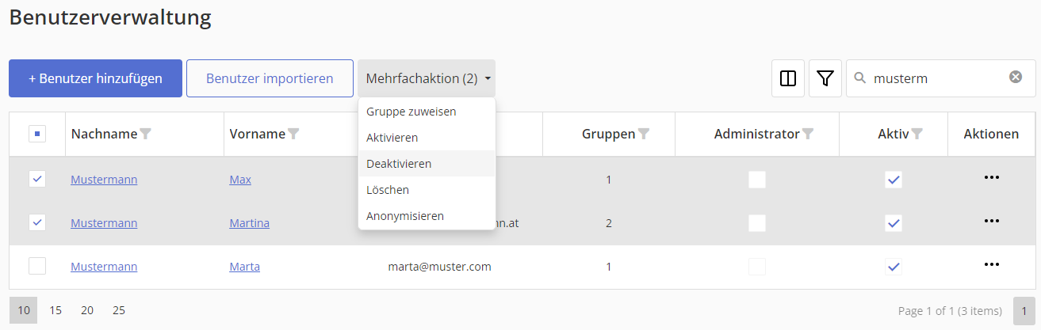Click the Administrator column filter icon

(x=808, y=135)
